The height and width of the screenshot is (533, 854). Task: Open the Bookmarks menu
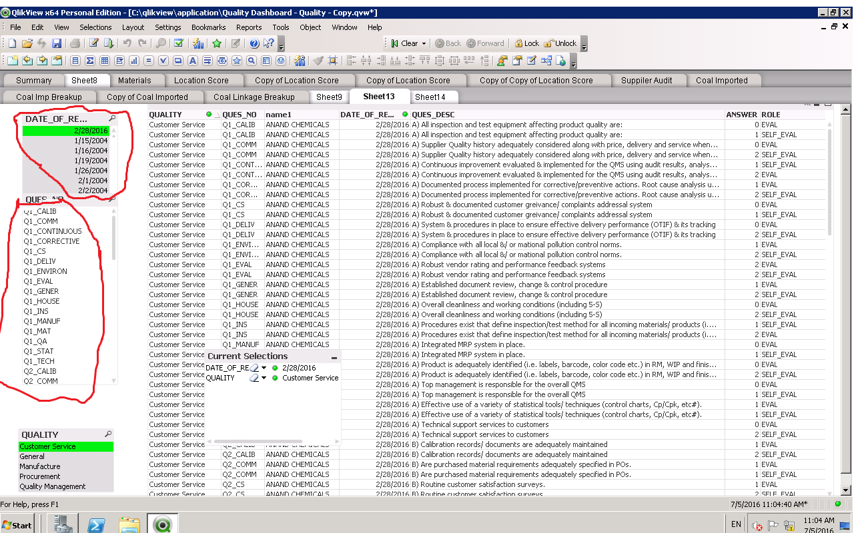(x=209, y=27)
